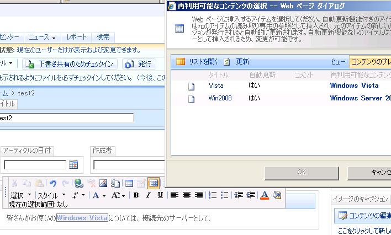This screenshot has height=235, width=391.
Task: Toggle numbered list
Action: pyautogui.click(x=213, y=195)
